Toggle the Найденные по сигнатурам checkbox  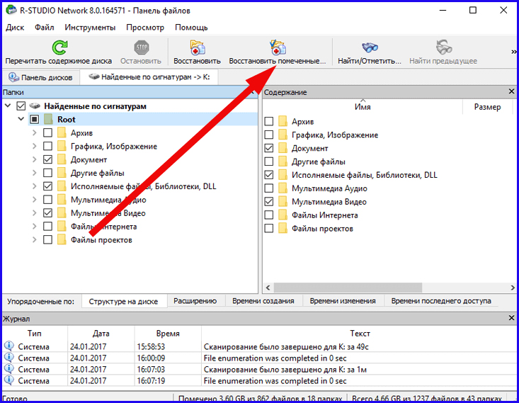click(21, 106)
